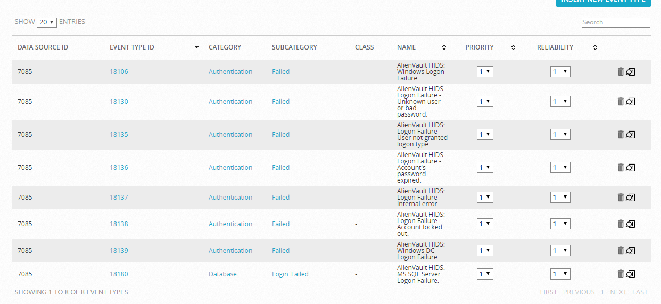
Task: Click the Subcategory column header
Action: (294, 47)
